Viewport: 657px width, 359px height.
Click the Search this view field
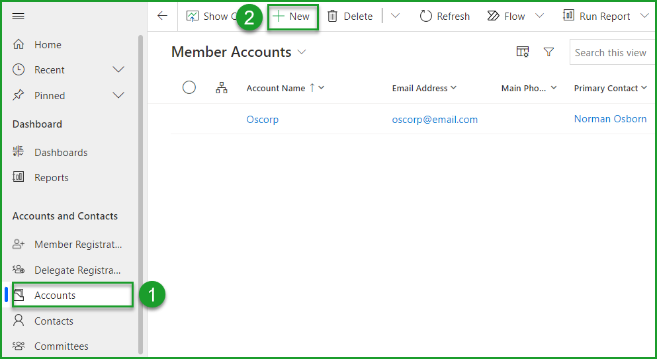610,52
